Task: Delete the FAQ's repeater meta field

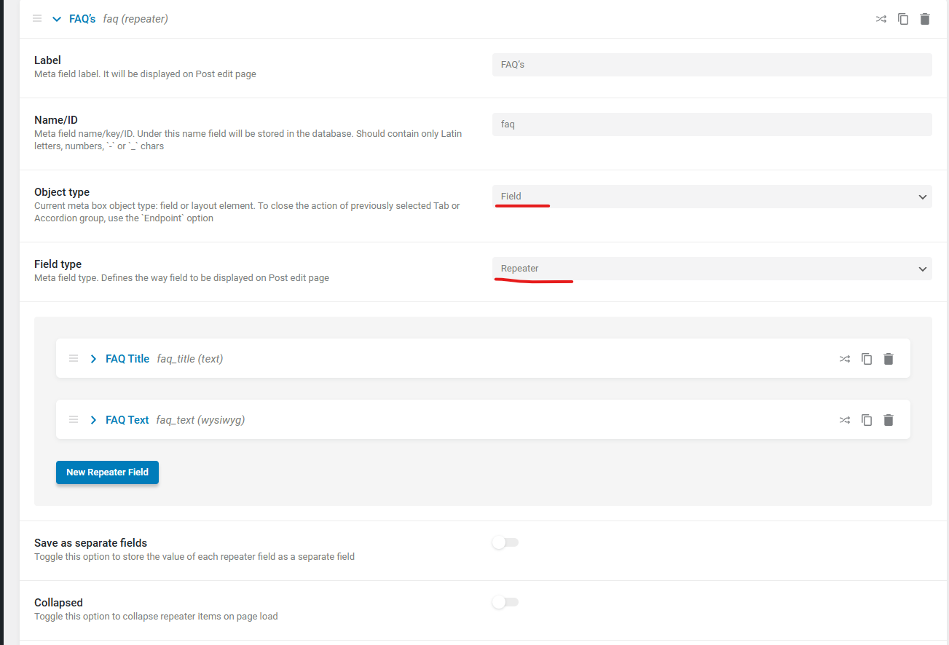Action: pyautogui.click(x=925, y=19)
